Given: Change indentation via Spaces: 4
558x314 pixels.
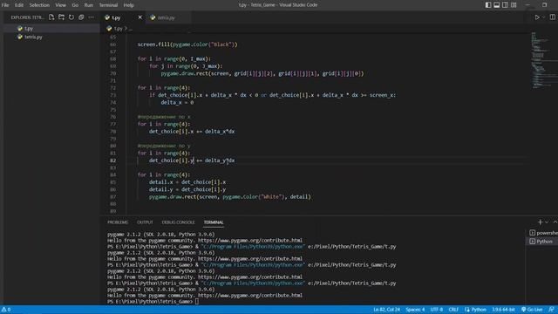Looking at the screenshot, I should pos(415,310).
